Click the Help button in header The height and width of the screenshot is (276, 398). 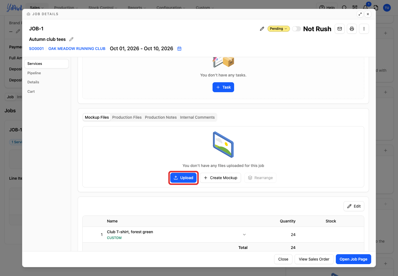click(327, 7)
